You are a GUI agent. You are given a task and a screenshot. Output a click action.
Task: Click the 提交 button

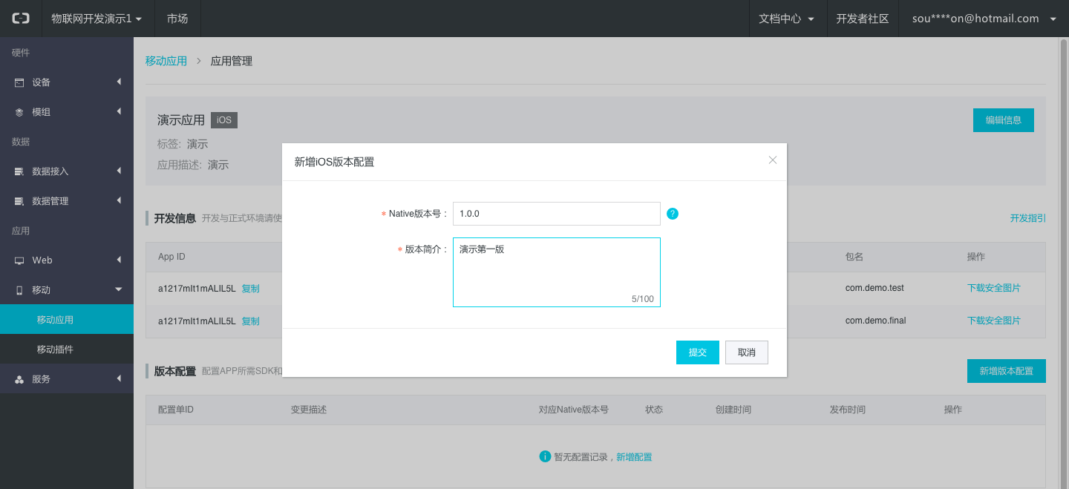click(x=697, y=352)
